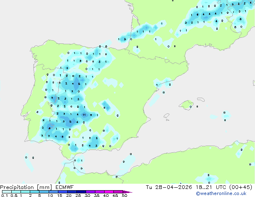Image resolution: width=255 pixels, height=197 pixels.
Task: Select the 10–15 mm legend color swatch
Action: click(53, 192)
